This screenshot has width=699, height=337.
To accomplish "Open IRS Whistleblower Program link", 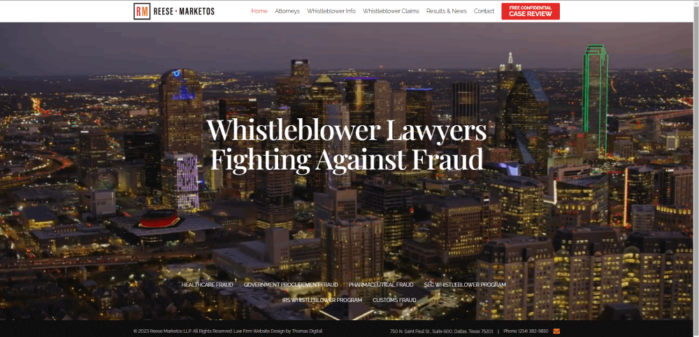I will [322, 300].
